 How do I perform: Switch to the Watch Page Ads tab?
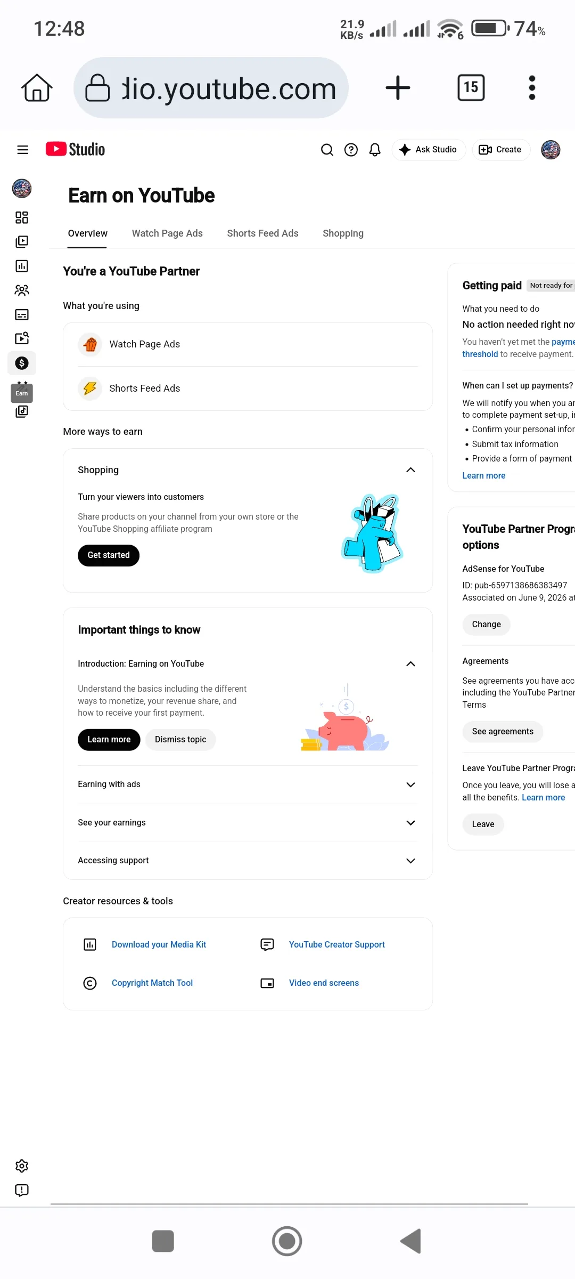tap(167, 233)
